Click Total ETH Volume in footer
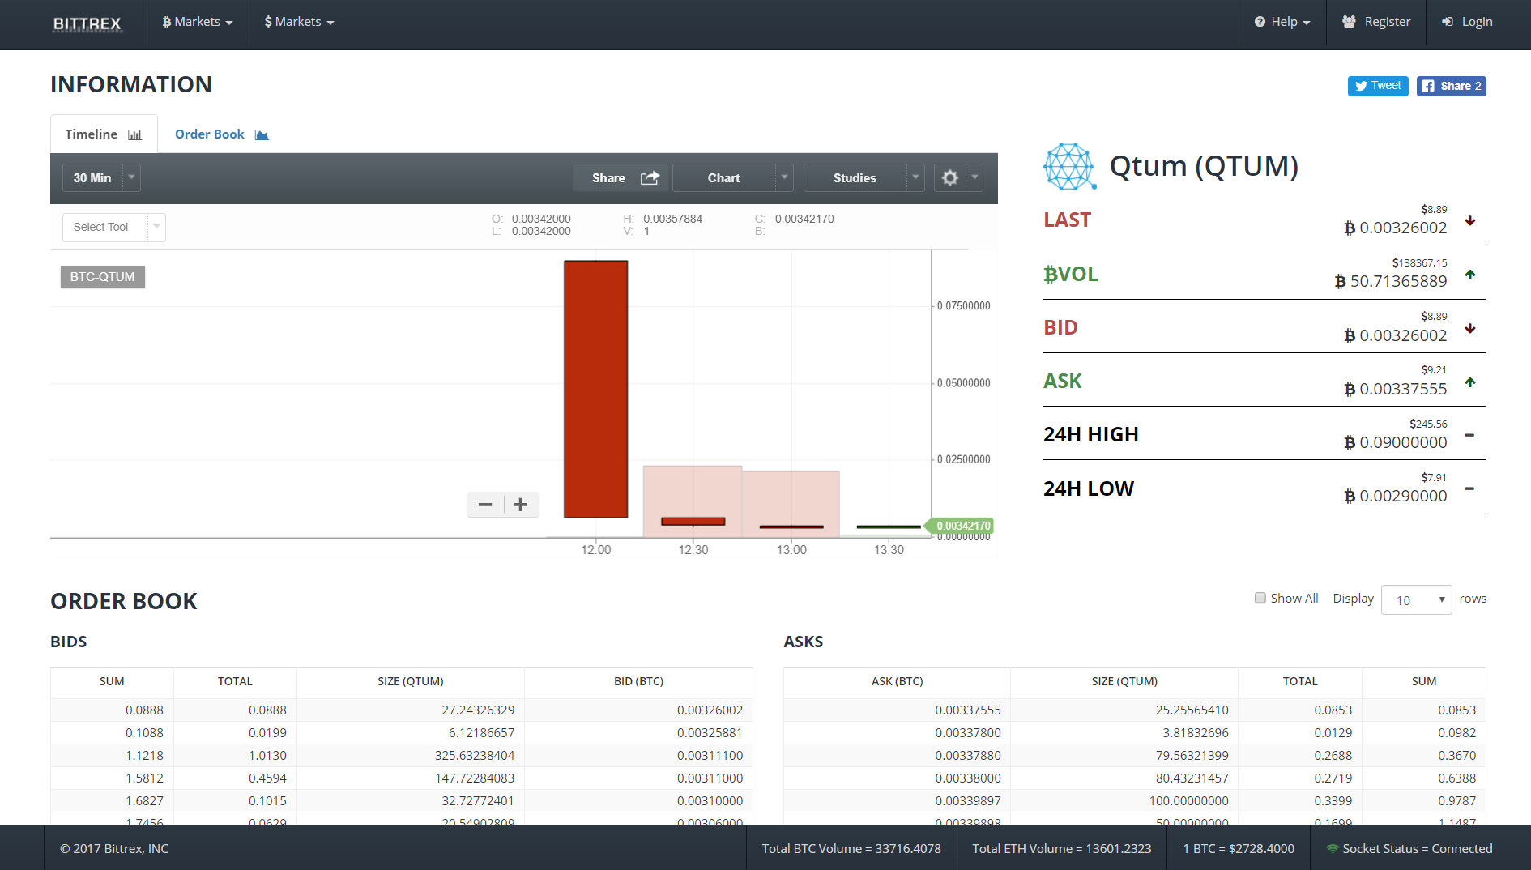 tap(1061, 848)
